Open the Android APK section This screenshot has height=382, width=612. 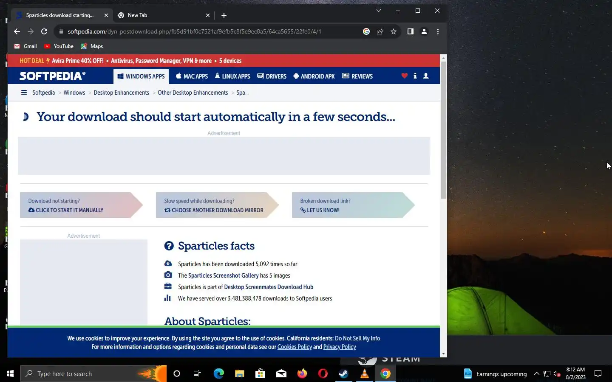click(314, 76)
